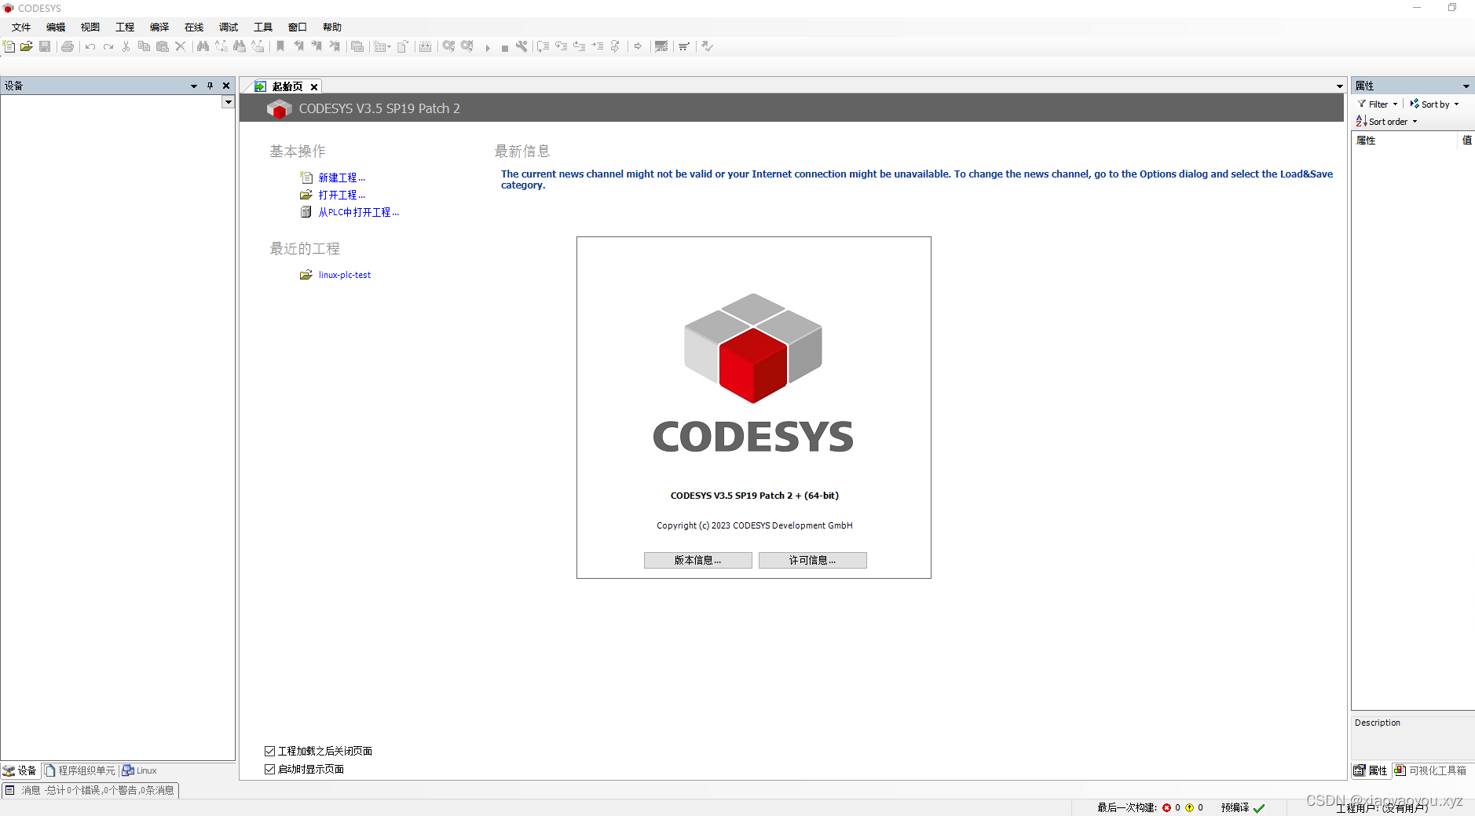Click the Cut scissors icon
Viewport: 1475px width, 816px height.
(x=126, y=46)
